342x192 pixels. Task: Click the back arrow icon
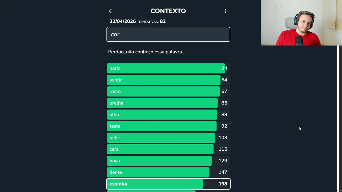tap(111, 11)
